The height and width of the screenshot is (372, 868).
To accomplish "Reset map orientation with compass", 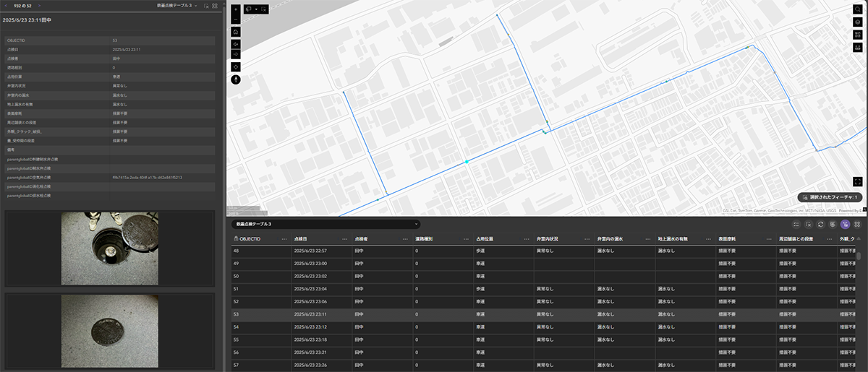I will click(236, 79).
